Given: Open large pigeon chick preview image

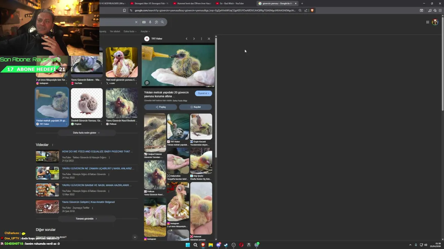Looking at the screenshot, I should [178, 65].
